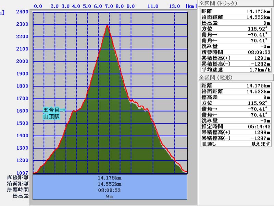Viewport: 274px width, 206px height.
Task: Click the 標高差 9m bar below the chart
Action: point(110,196)
